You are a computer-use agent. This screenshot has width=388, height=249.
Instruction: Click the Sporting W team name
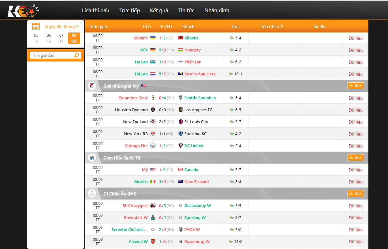pos(195,217)
